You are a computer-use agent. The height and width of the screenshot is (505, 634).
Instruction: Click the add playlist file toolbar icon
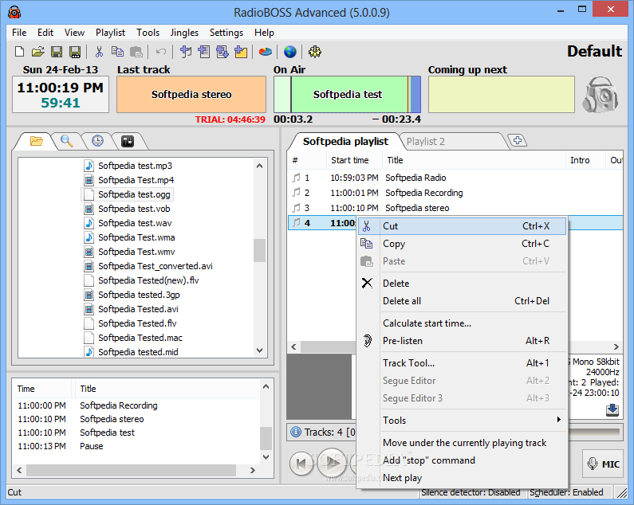coord(204,52)
